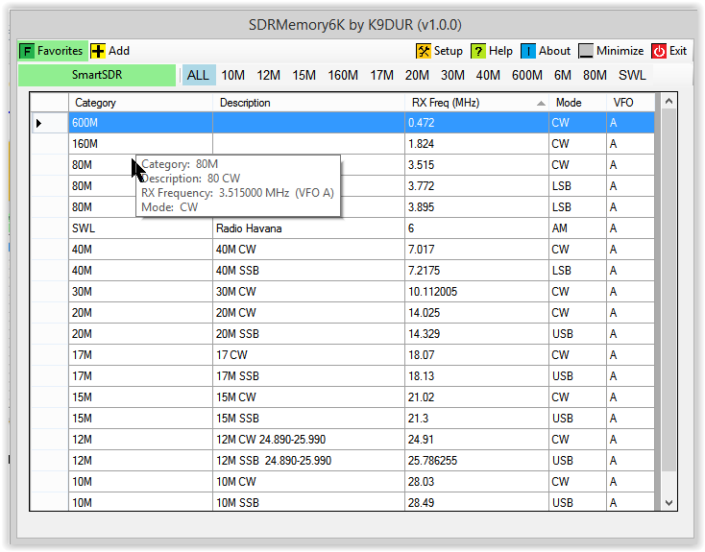Select the 15M SSB description
The height and width of the screenshot is (552, 705).
click(308, 419)
